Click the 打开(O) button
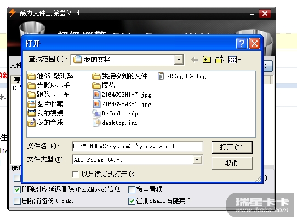 232,147
